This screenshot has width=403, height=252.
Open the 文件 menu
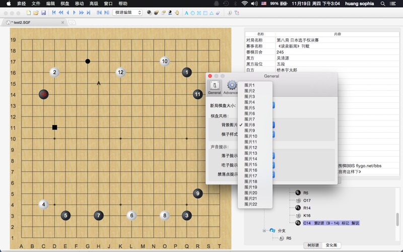click(36, 4)
